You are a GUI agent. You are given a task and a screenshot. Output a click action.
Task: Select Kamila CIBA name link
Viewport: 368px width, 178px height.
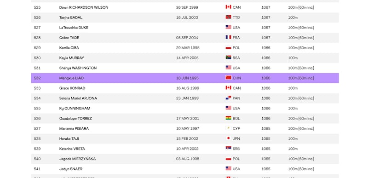point(69,48)
